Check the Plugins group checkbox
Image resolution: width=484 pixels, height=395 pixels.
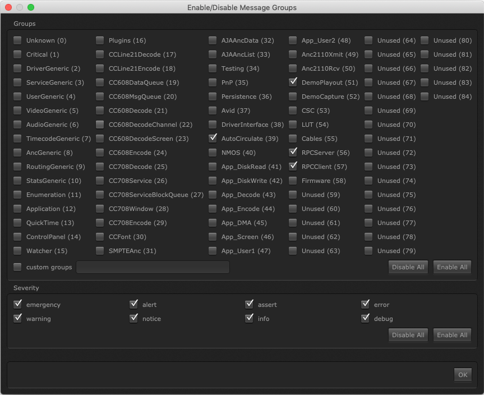click(x=100, y=40)
